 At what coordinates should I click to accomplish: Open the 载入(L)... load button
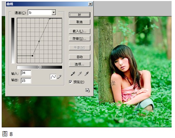[79, 31]
